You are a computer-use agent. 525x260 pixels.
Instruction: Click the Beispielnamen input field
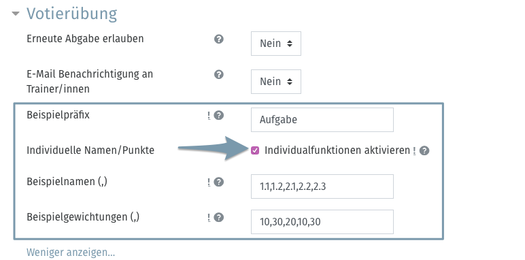(322, 186)
